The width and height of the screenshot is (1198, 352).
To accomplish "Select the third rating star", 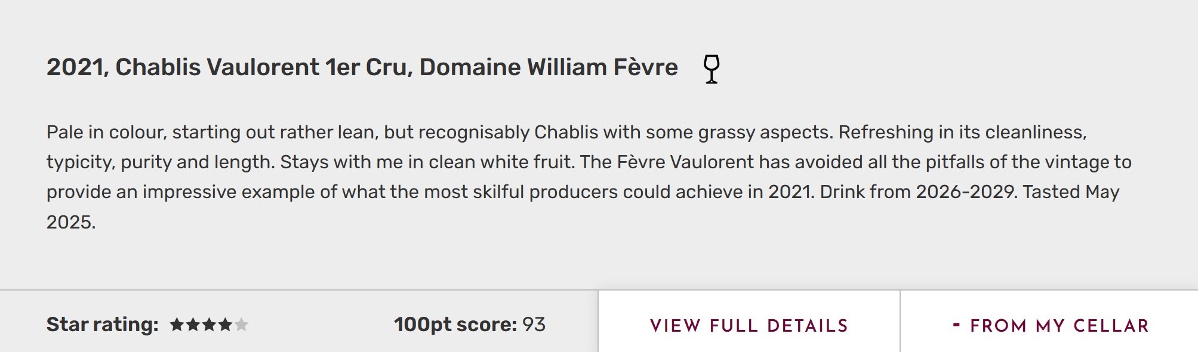I will pos(209,325).
